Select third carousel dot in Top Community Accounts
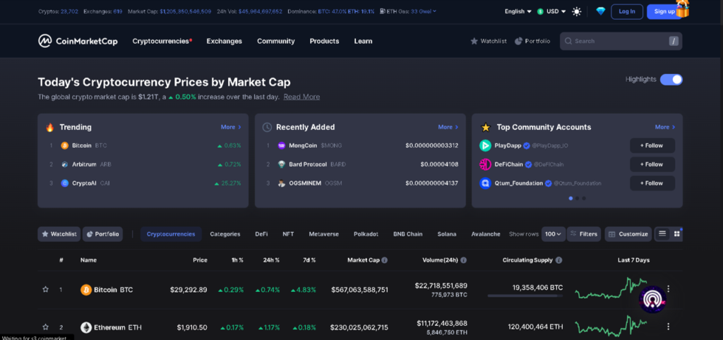Image resolution: width=723 pixels, height=340 pixels. (x=584, y=198)
